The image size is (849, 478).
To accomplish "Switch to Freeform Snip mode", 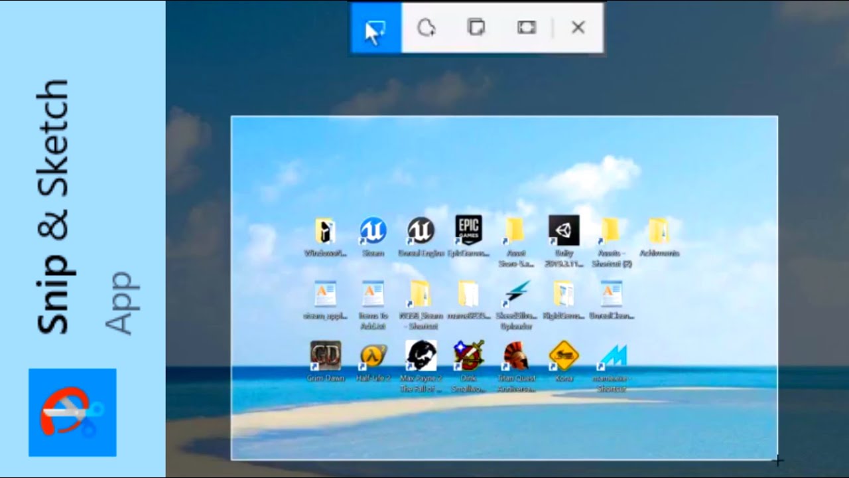I will tap(426, 28).
